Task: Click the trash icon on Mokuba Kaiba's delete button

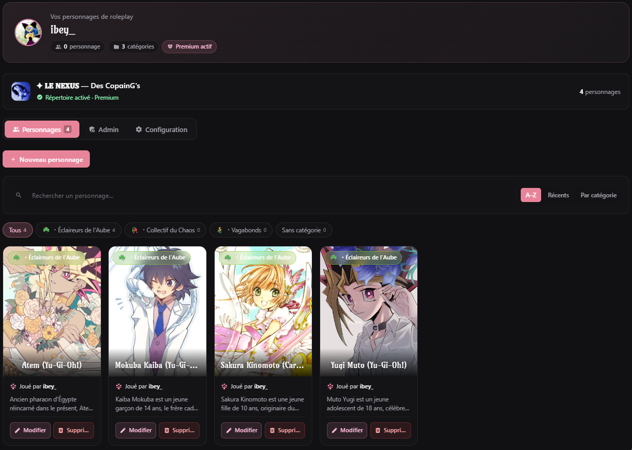Action: (x=167, y=431)
